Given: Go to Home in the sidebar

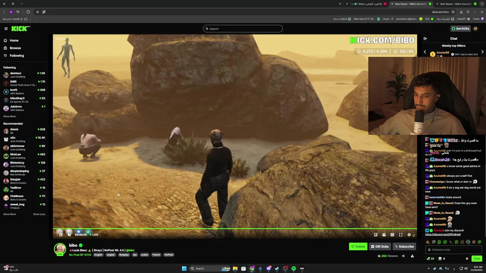Looking at the screenshot, I should 14,40.
